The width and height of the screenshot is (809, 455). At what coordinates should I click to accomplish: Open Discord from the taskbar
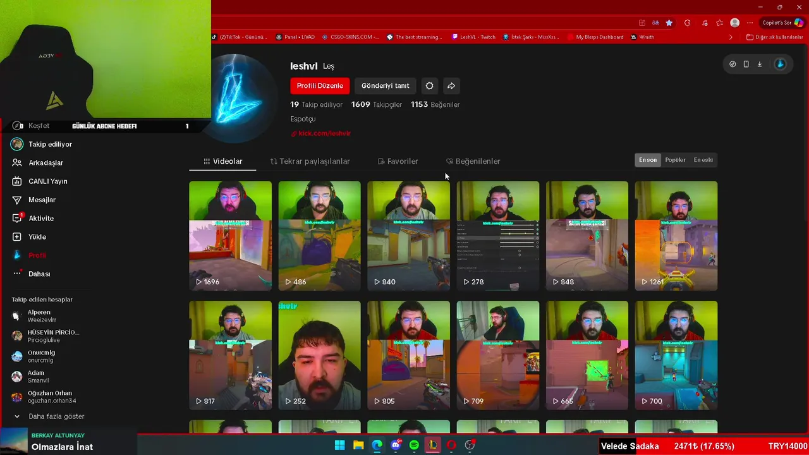396,445
